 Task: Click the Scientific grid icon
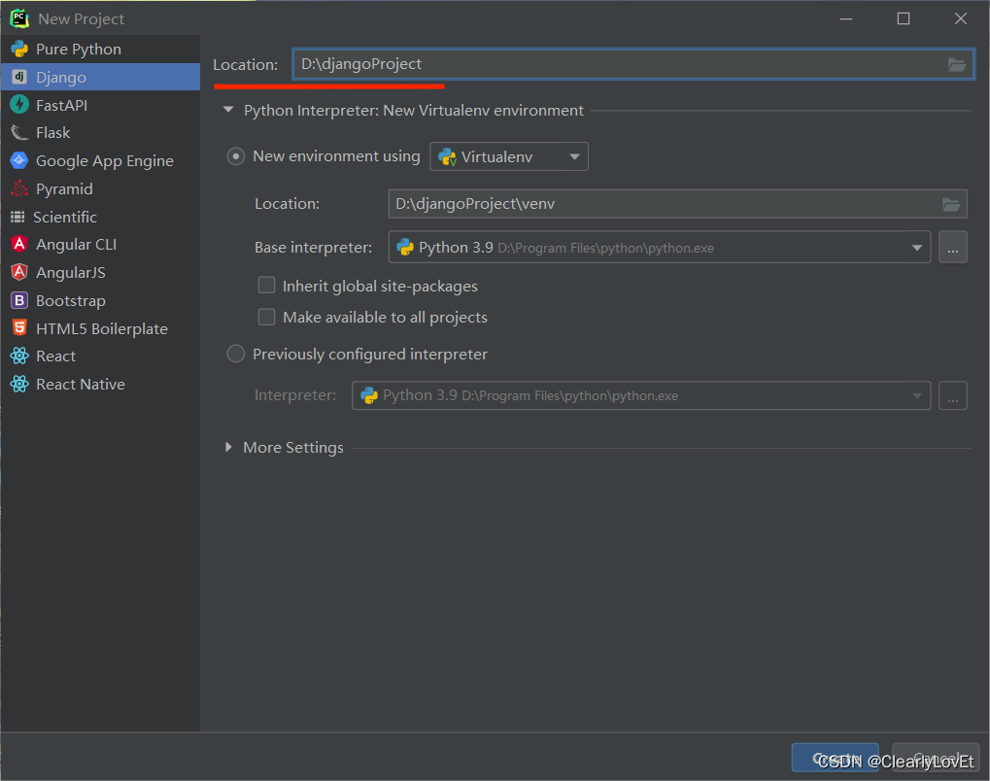coord(17,217)
